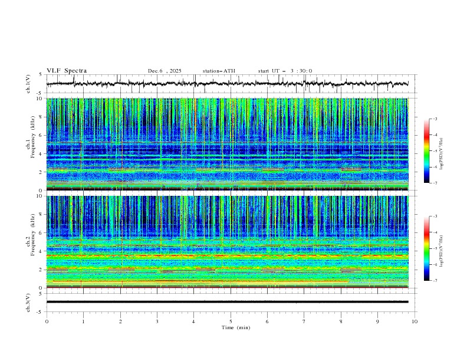
Task: Click the ch.3 flat black waveform band
Action: point(227,302)
